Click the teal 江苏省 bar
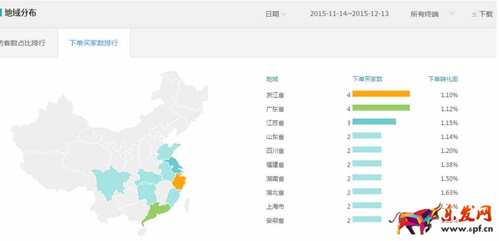 373,123
